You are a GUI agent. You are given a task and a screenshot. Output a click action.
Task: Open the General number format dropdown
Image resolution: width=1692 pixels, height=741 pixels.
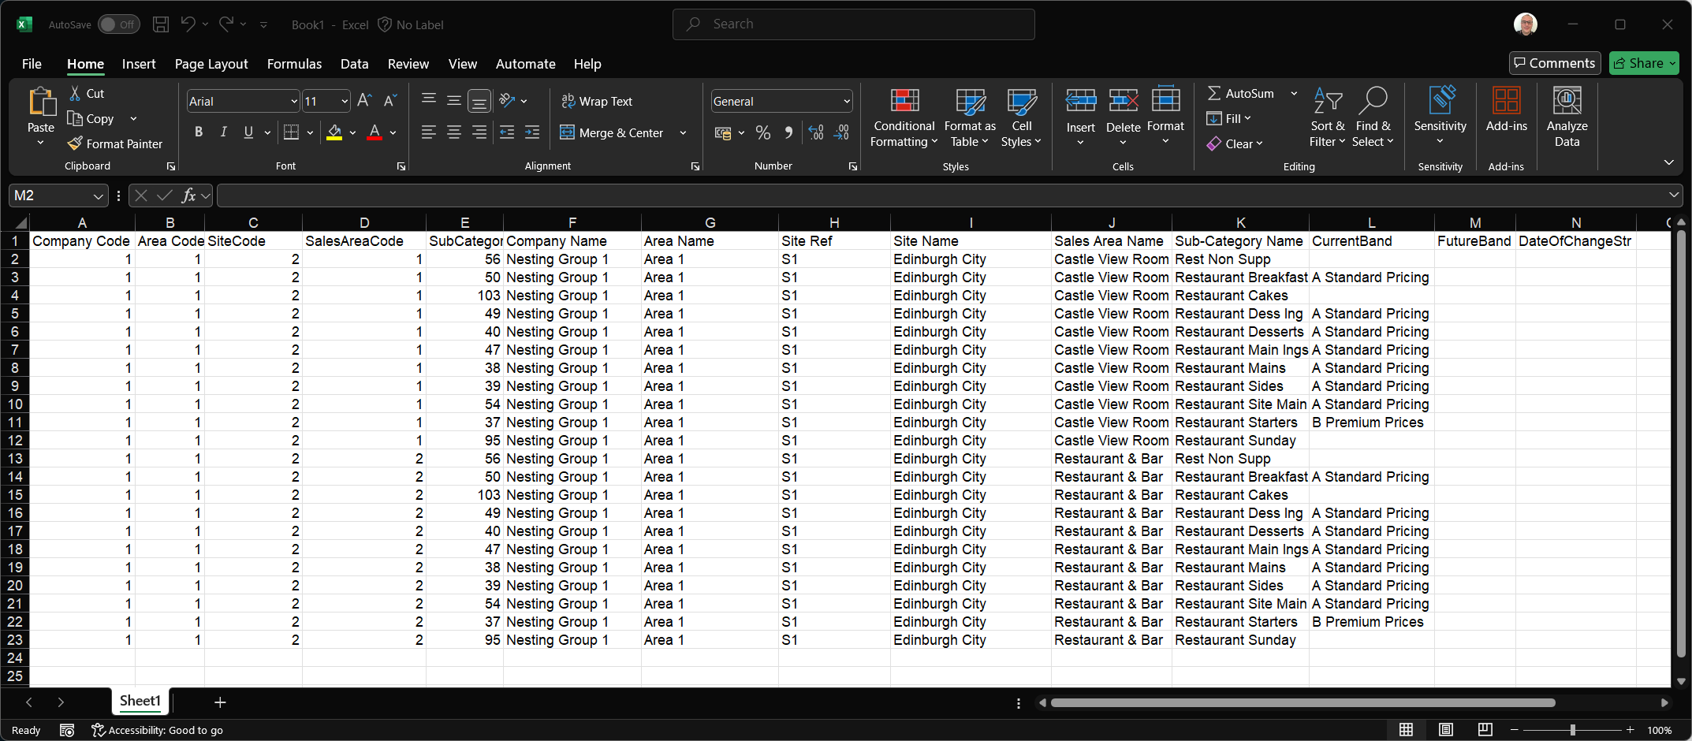click(847, 101)
